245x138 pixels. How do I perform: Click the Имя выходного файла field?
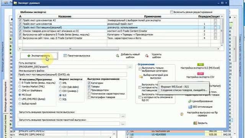click(72, 75)
